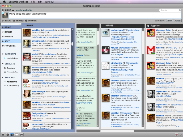This screenshot has width=183, height=137.
Task: Click the speech bubble icon beside SHARE as
Action: 3,10
